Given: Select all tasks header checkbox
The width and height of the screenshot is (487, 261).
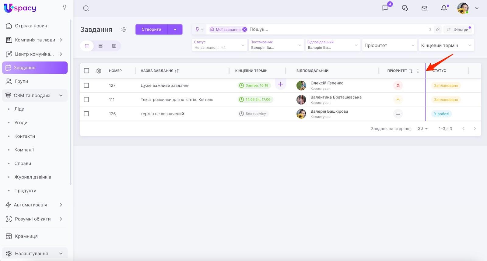Looking at the screenshot, I should click(86, 71).
